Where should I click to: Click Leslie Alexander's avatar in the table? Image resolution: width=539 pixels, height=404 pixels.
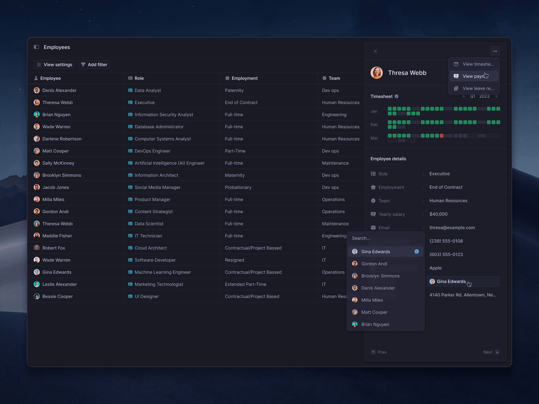37,284
